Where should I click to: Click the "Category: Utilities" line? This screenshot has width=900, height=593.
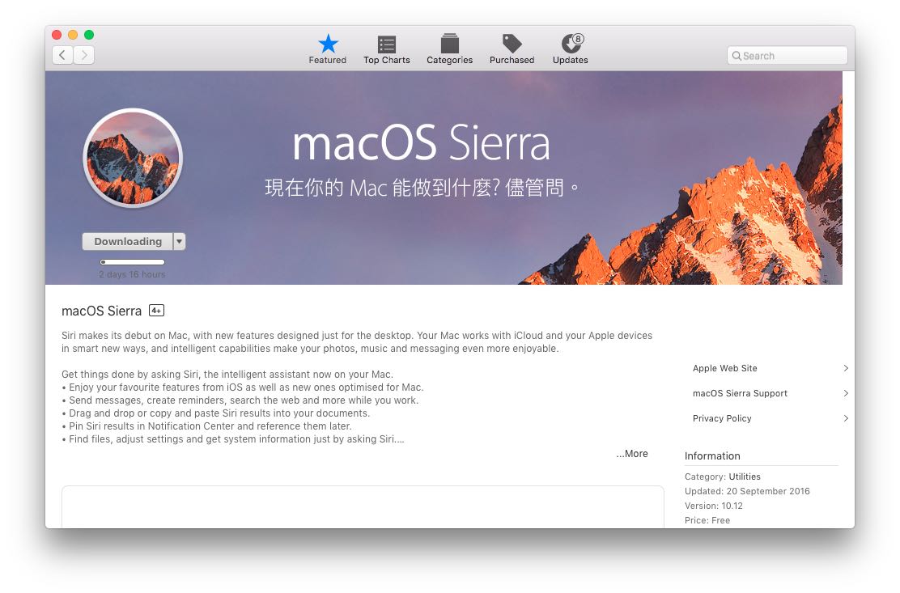[722, 477]
